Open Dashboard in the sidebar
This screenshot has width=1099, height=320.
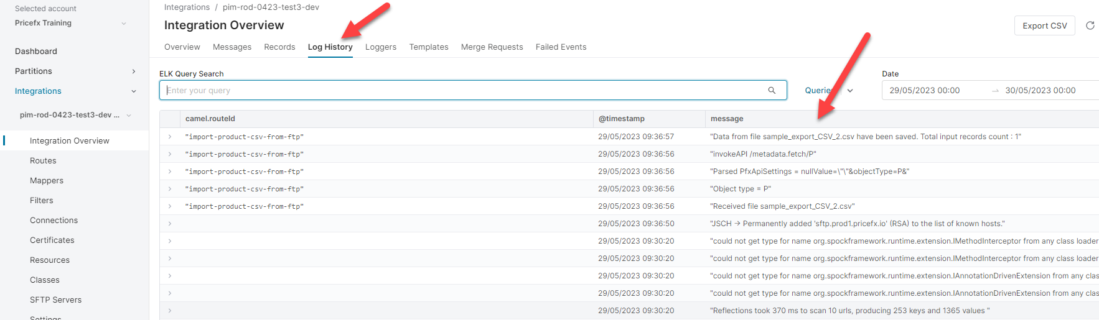pos(36,52)
